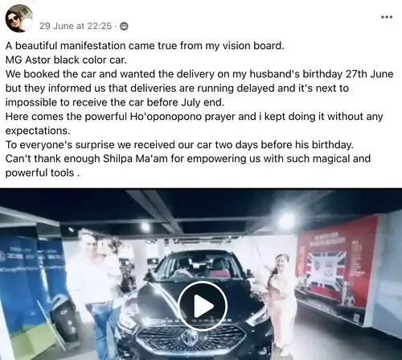Click the closing words 'powerful tools .'
This screenshot has height=360, width=402.
pyautogui.click(x=43, y=173)
